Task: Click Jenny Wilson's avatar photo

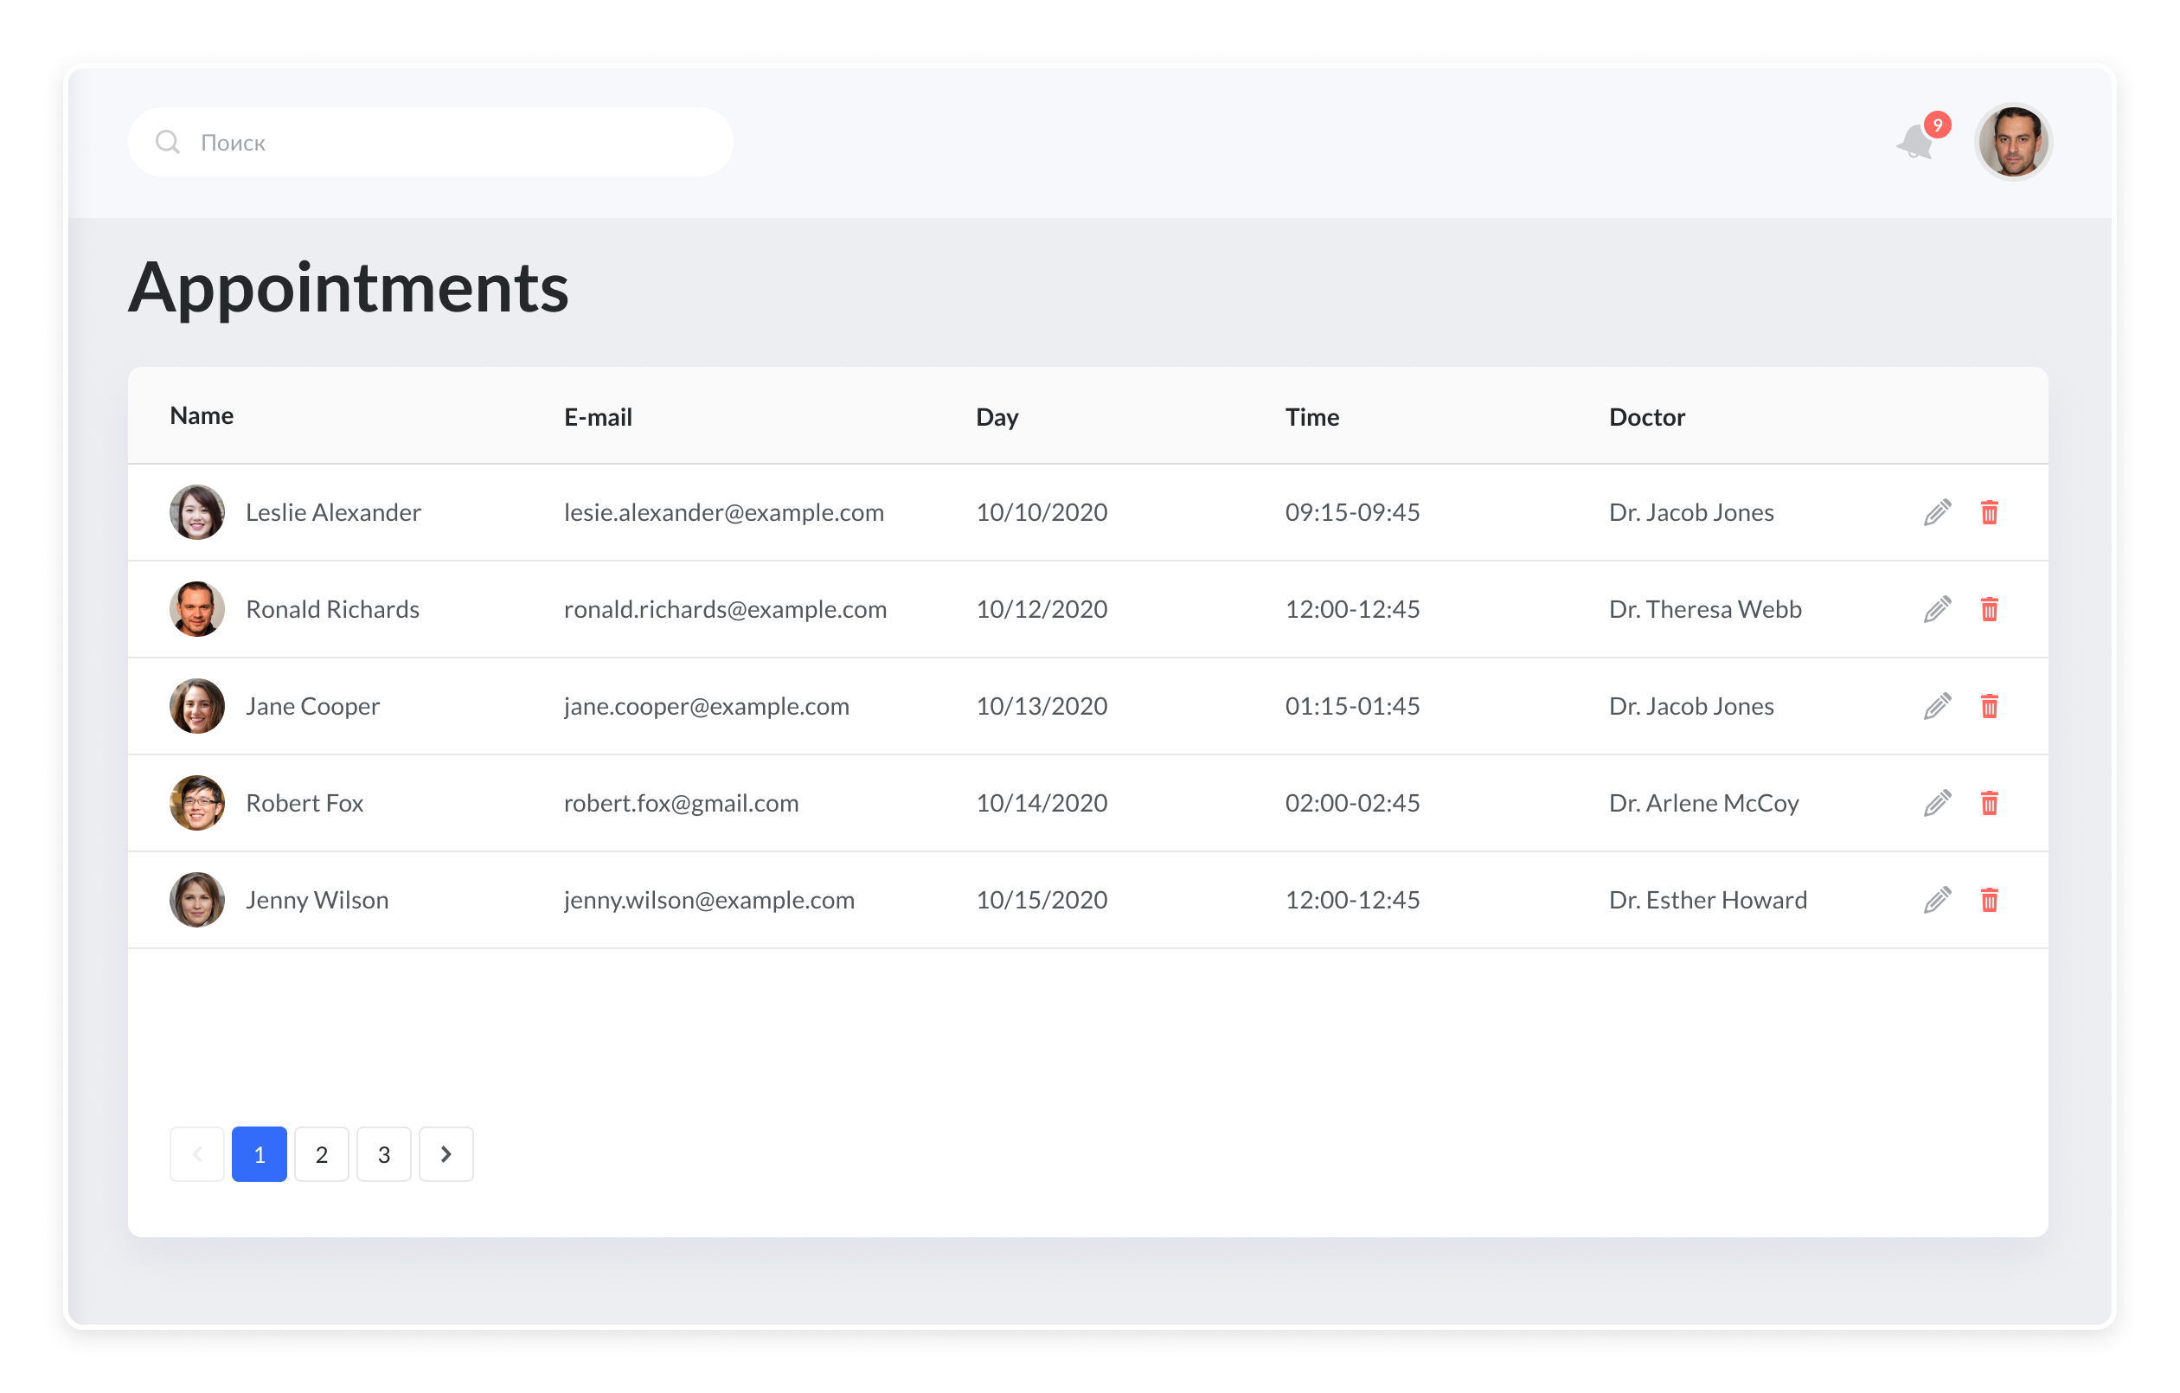Action: pyautogui.click(x=197, y=901)
